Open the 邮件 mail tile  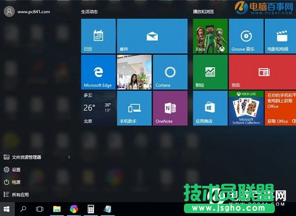point(152,36)
